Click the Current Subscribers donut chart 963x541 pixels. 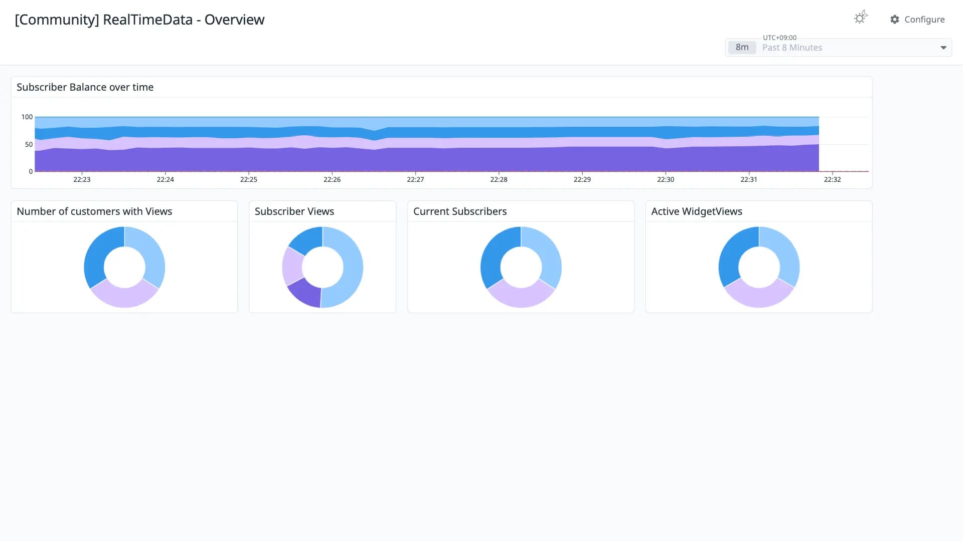pyautogui.click(x=521, y=267)
